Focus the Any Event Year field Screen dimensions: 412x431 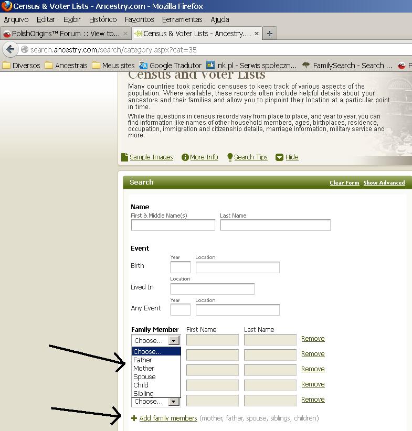click(181, 310)
